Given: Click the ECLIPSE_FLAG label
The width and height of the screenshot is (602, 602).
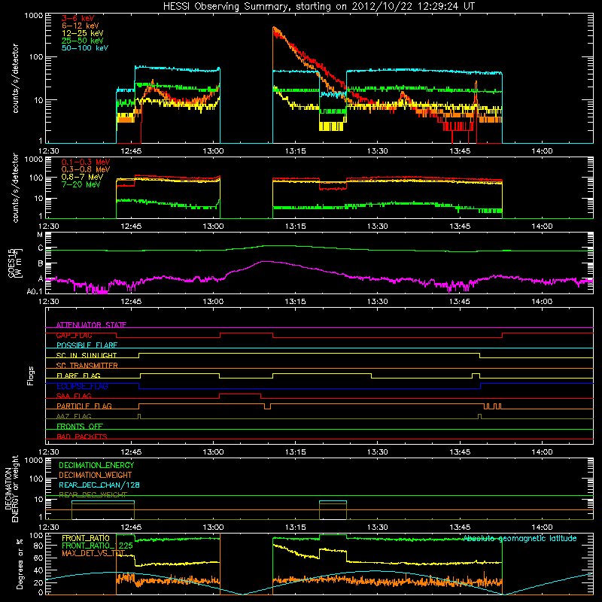Looking at the screenshot, I should 82,386.
